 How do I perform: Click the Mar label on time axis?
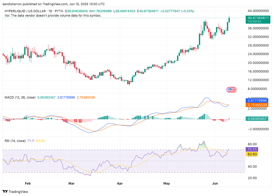tap(71, 184)
